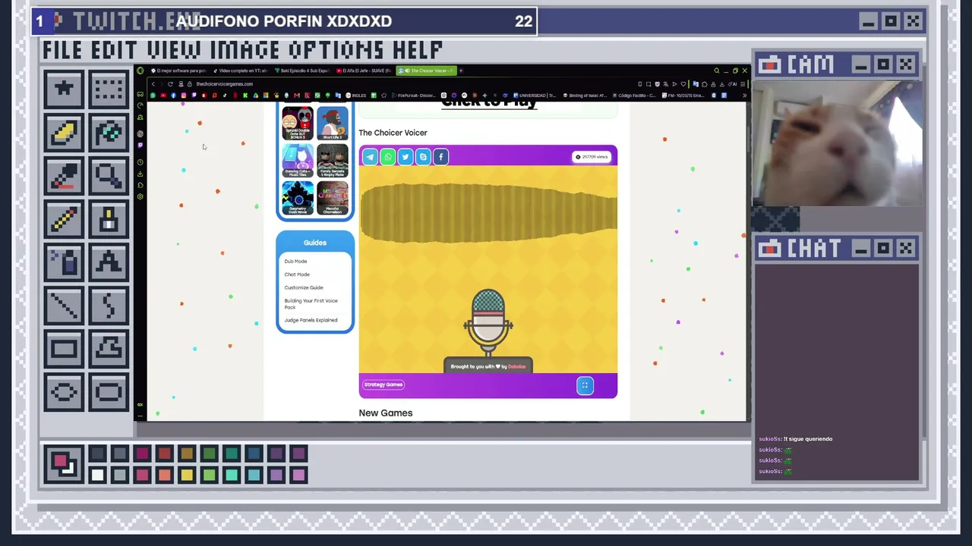Open the Customize Guide link
The height and width of the screenshot is (546, 972).
pos(304,287)
